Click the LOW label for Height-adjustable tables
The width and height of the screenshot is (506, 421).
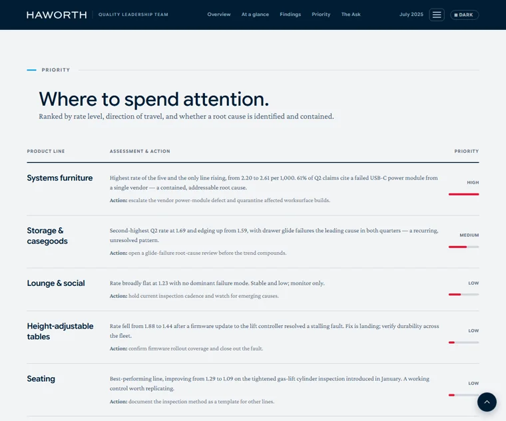(473, 331)
